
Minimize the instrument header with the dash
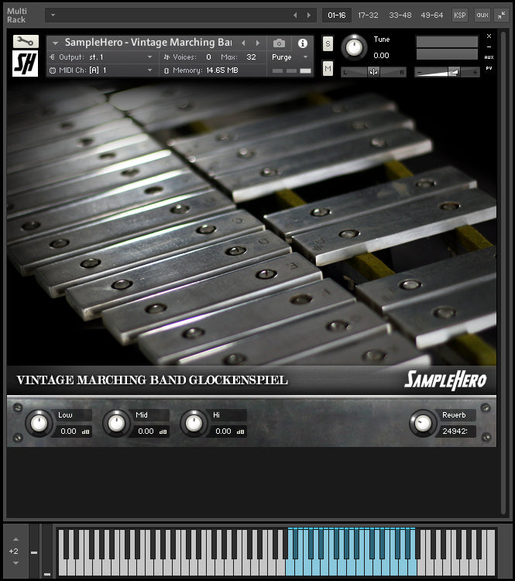489,46
